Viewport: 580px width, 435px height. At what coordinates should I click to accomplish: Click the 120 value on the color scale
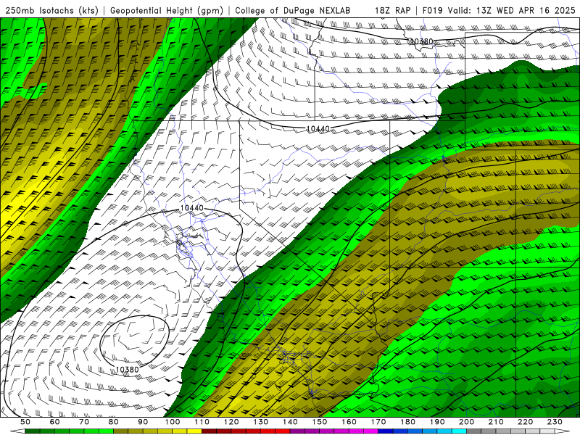[x=231, y=422]
